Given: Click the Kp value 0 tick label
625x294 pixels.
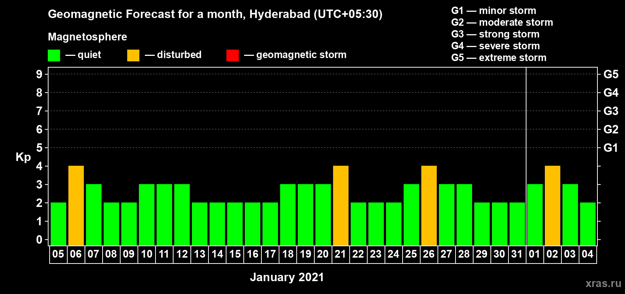Looking at the screenshot, I should (x=39, y=240).
